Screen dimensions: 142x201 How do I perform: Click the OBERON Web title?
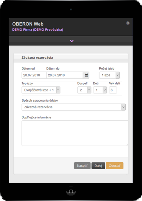click(28, 24)
